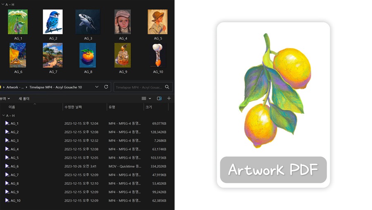Click the AG_1 video file icon
Screen dimensions: 372x210
point(7,123)
